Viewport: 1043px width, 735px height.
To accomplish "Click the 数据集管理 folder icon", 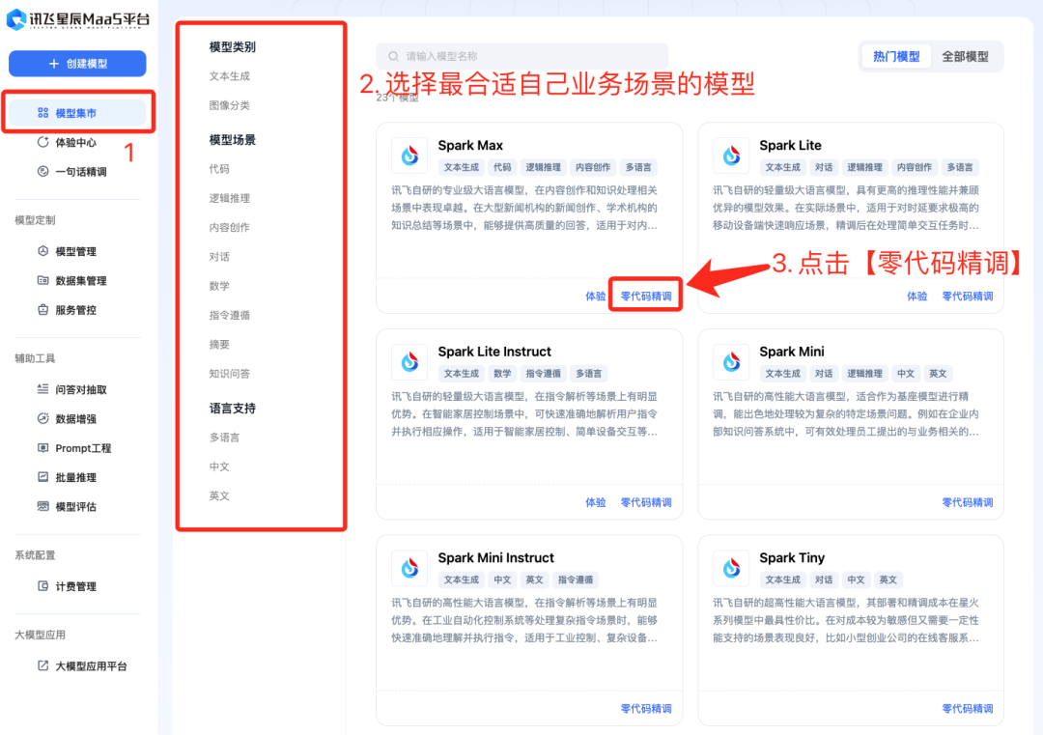I will point(43,281).
